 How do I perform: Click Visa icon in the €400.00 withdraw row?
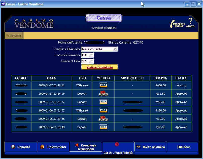103,85
